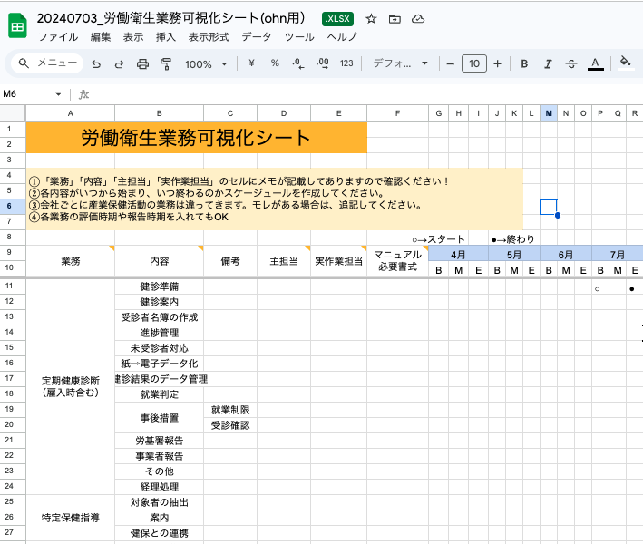Click the undo arrow
The width and height of the screenshot is (643, 544).
coord(96,64)
